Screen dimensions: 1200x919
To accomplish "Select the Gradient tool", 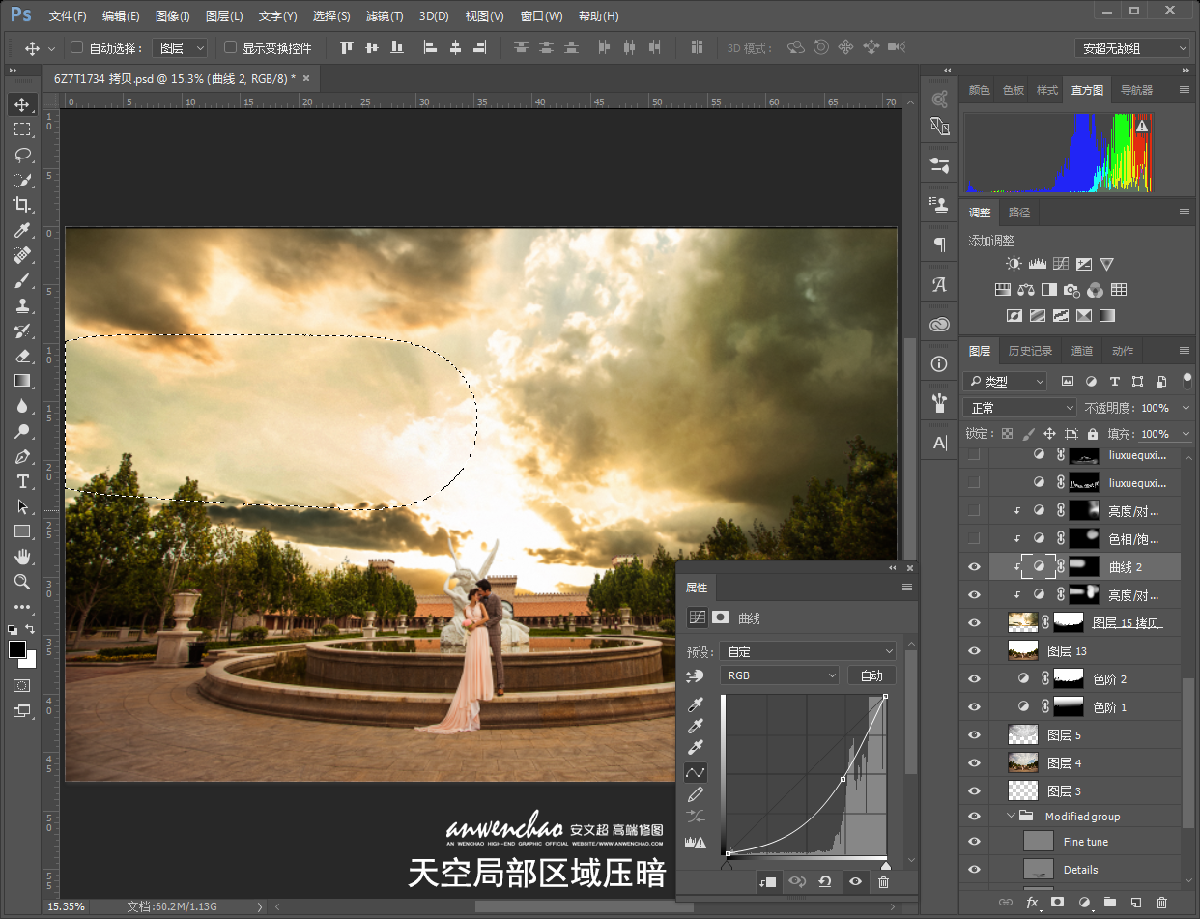I will tap(22, 381).
